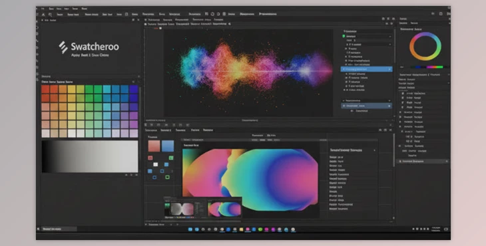This screenshot has width=486, height=246.
Task: Click the small red square icon under the large swatches
Action: (150, 158)
